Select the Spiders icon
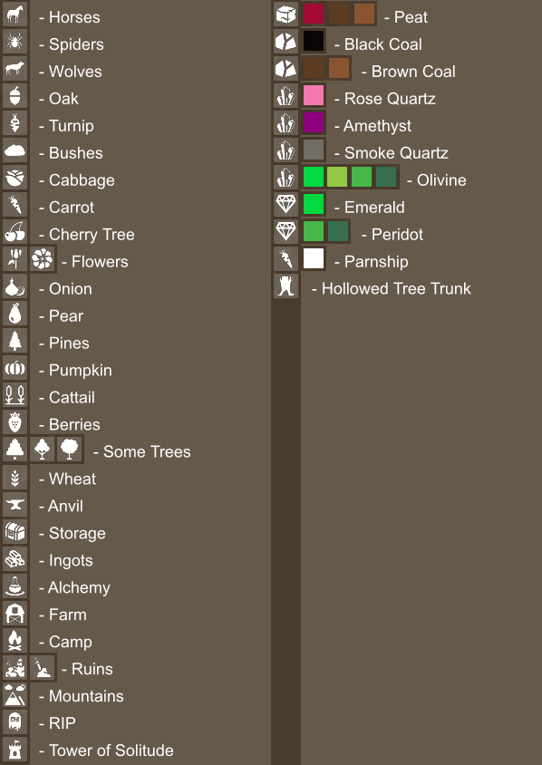 tap(15, 42)
